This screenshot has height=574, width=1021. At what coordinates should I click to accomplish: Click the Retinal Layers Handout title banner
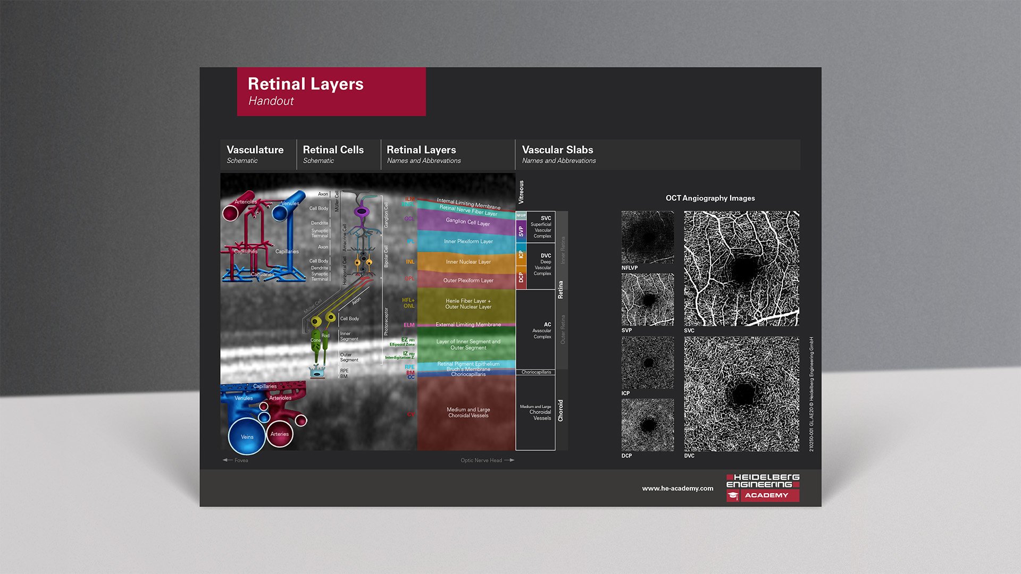pyautogui.click(x=331, y=91)
